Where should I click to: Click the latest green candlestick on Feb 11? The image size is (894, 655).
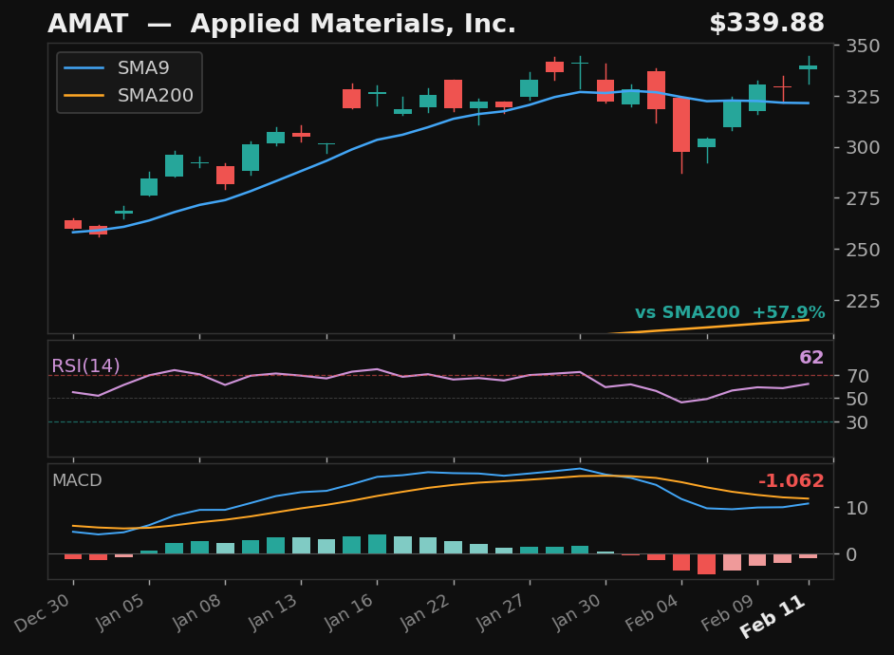(809, 67)
